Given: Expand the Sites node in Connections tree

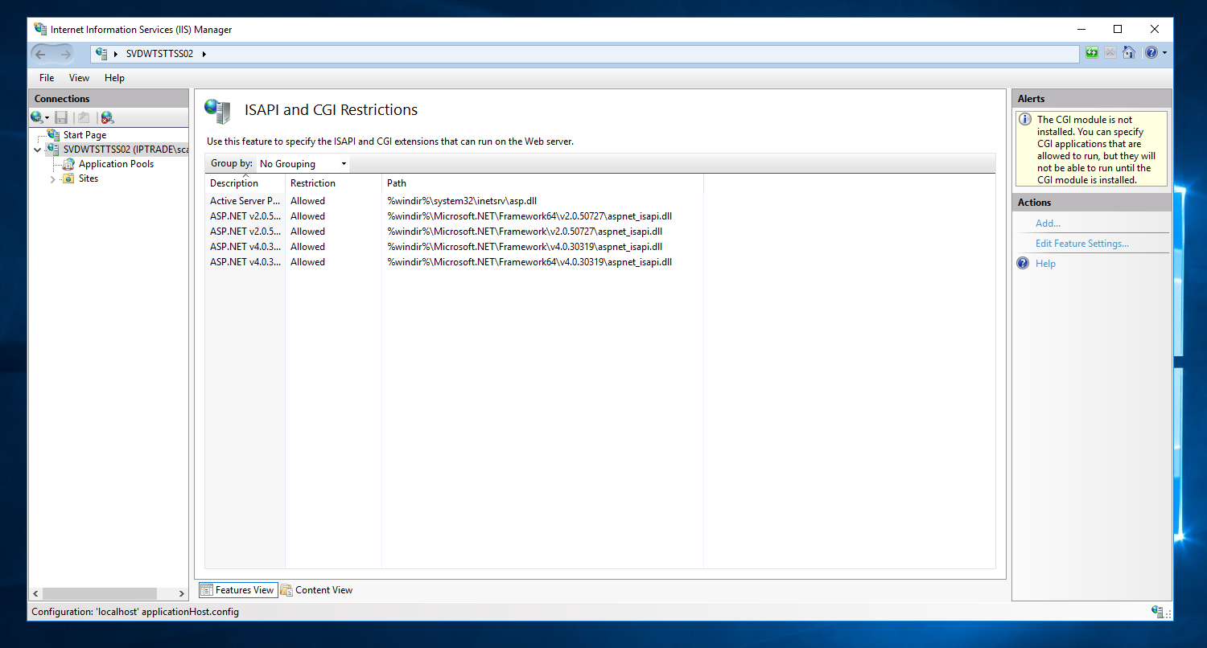Looking at the screenshot, I should (x=53, y=178).
